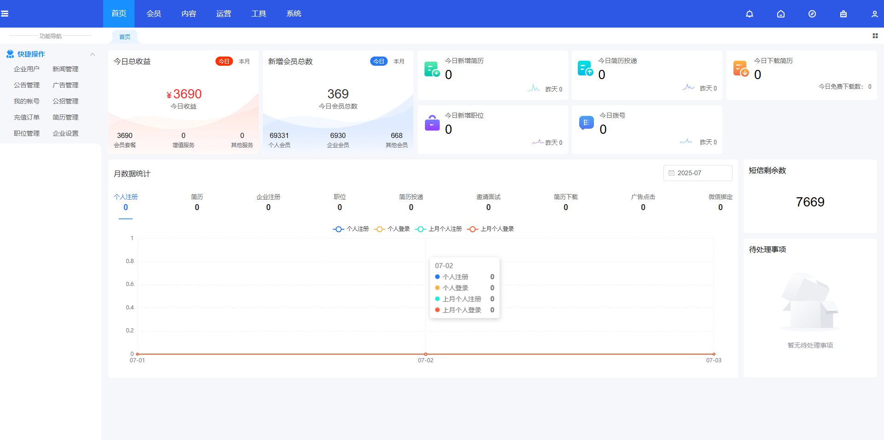
Task: Click the user profile icon
Action: point(874,14)
